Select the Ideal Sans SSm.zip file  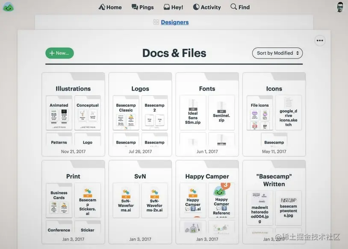pos(193,113)
